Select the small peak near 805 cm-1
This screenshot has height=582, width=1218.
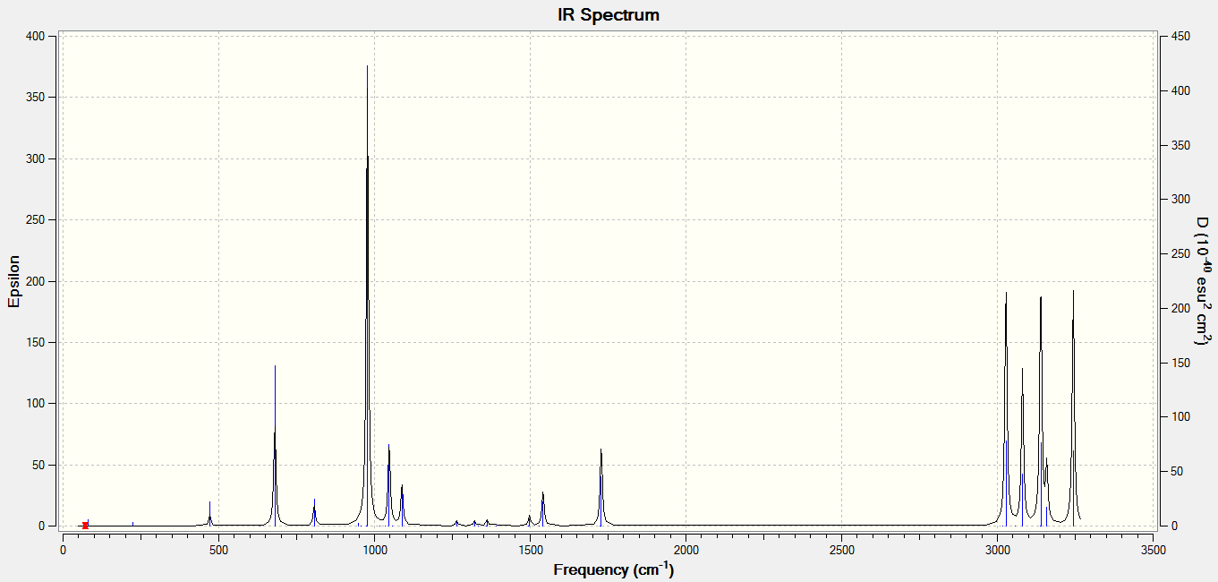tap(314, 513)
